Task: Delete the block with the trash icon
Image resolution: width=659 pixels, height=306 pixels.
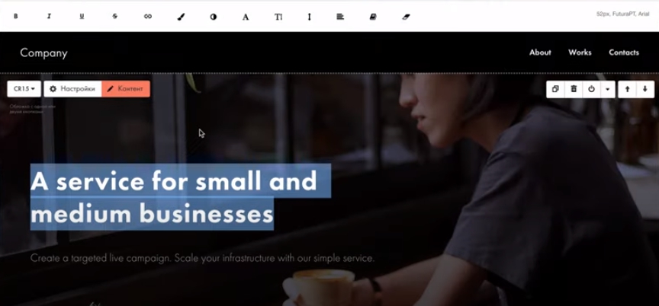Action: click(x=574, y=89)
